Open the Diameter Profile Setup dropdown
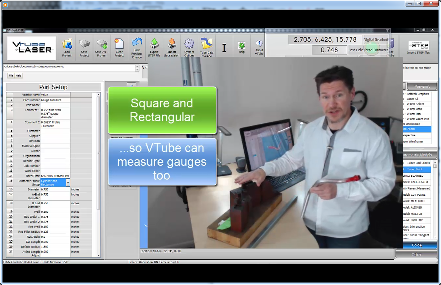 pyautogui.click(x=68, y=183)
